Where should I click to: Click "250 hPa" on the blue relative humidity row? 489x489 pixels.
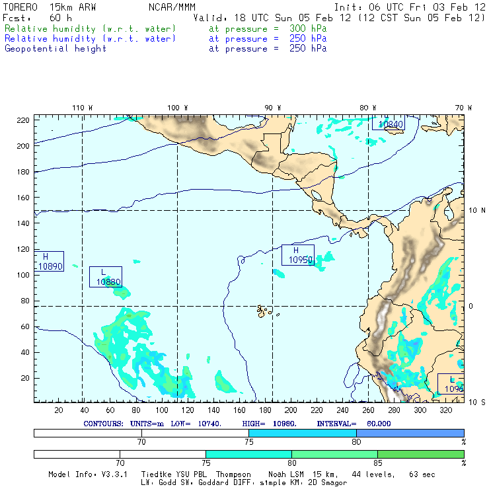click(308, 39)
